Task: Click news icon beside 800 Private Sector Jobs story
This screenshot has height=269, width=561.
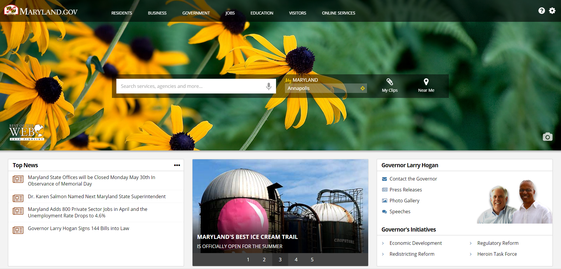Action: pyautogui.click(x=18, y=211)
